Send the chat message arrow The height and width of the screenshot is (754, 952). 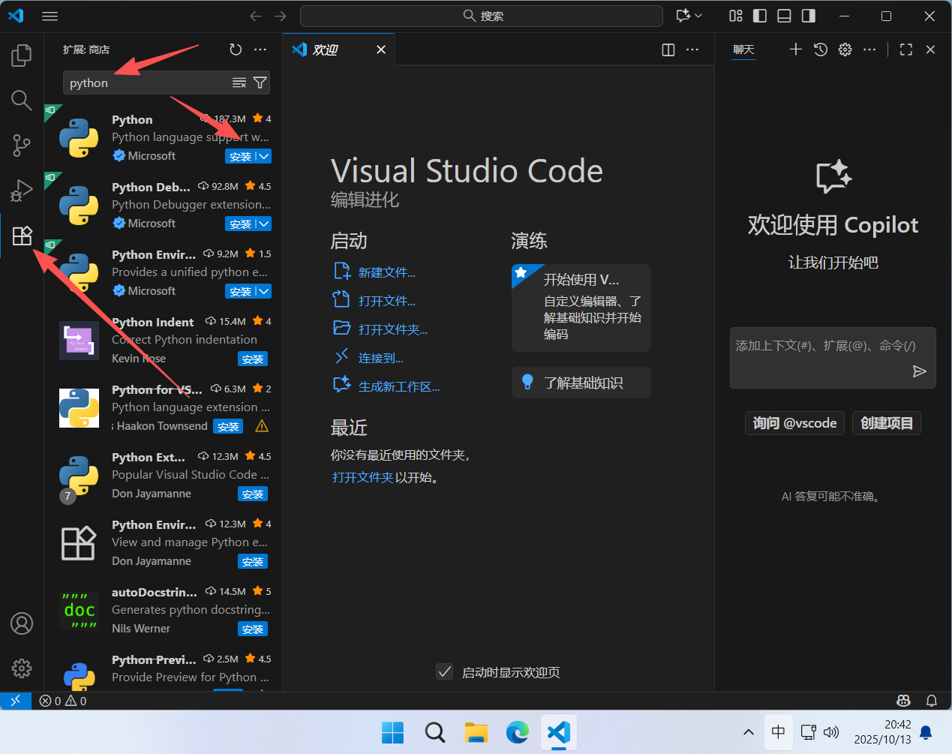pyautogui.click(x=920, y=371)
